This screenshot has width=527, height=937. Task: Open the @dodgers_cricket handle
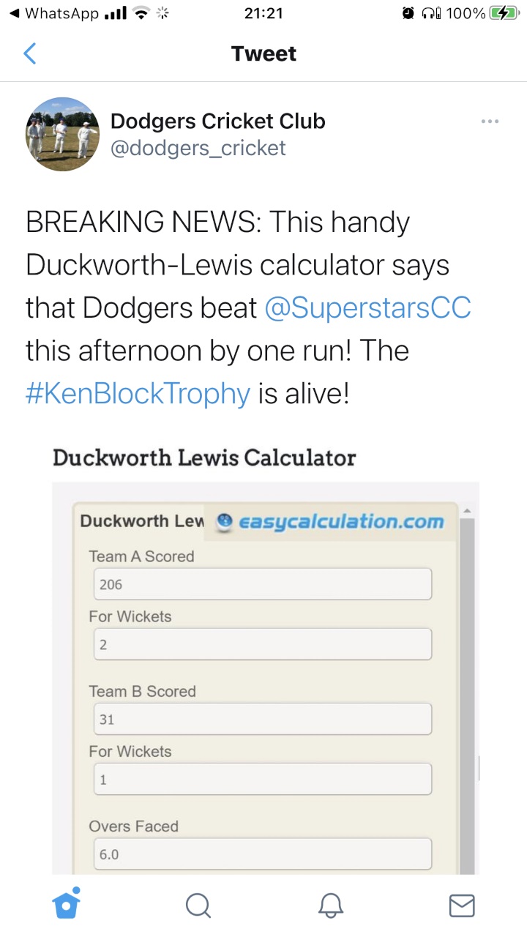click(198, 149)
